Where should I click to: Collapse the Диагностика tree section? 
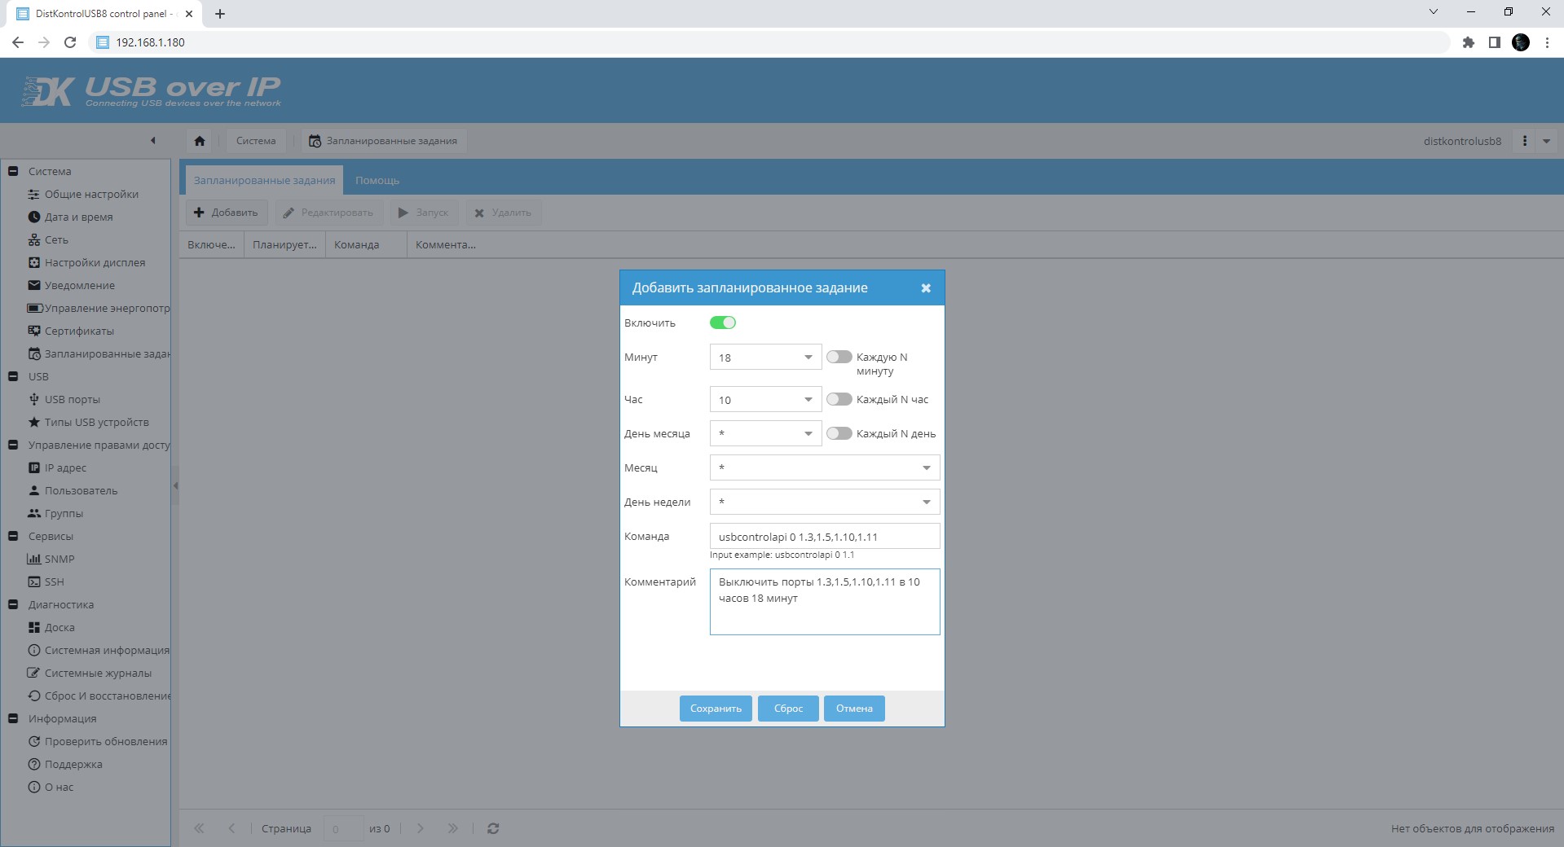[x=13, y=604]
